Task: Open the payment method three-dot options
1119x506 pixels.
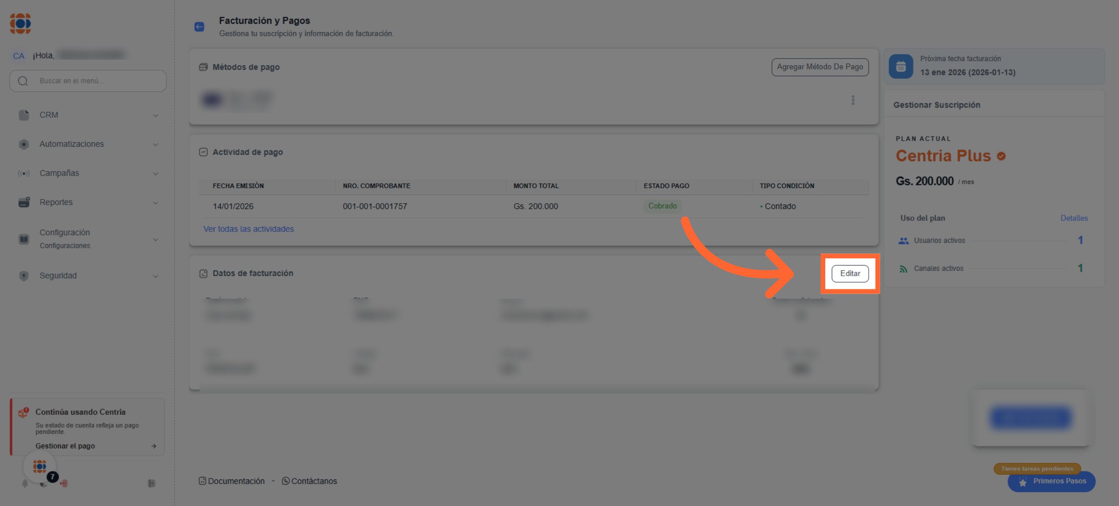Action: [853, 100]
